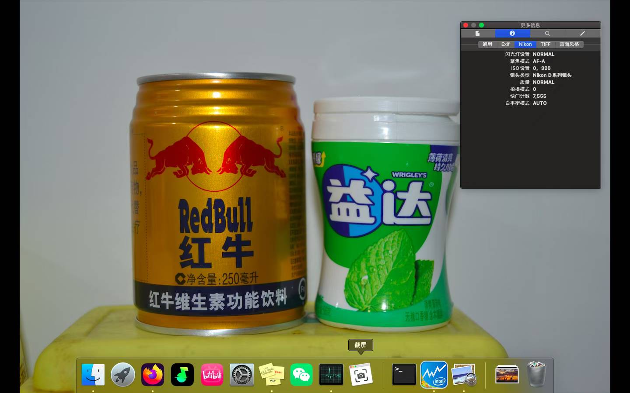Open the Annotations pencil inspector tab

pos(582,33)
